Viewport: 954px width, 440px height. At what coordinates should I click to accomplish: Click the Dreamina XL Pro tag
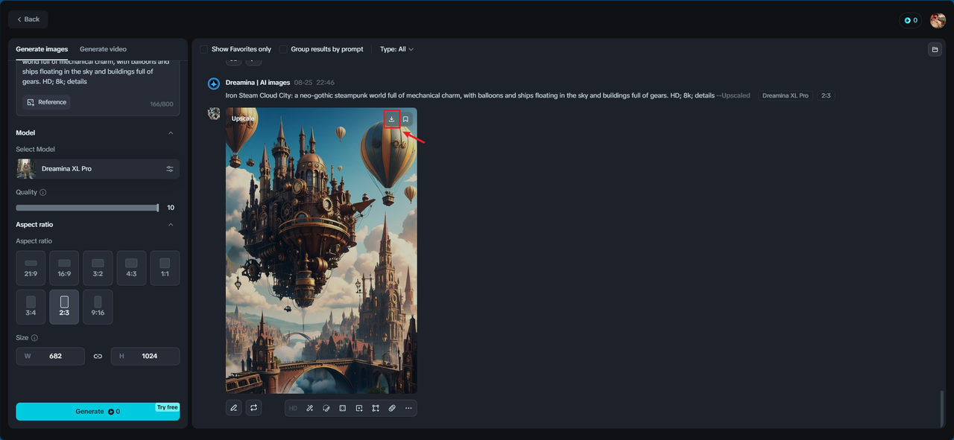[786, 96]
